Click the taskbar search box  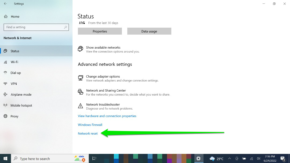click(50, 158)
